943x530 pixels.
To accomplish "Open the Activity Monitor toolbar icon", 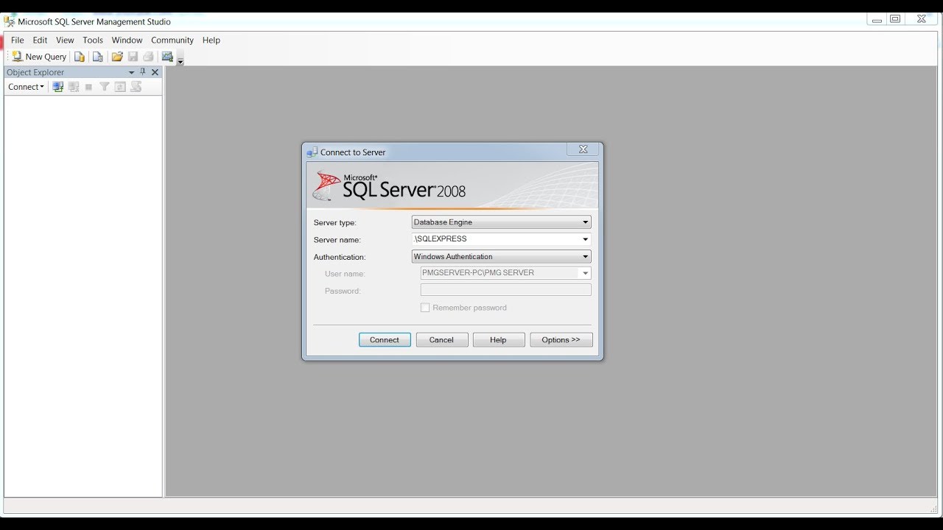I will pyautogui.click(x=167, y=57).
